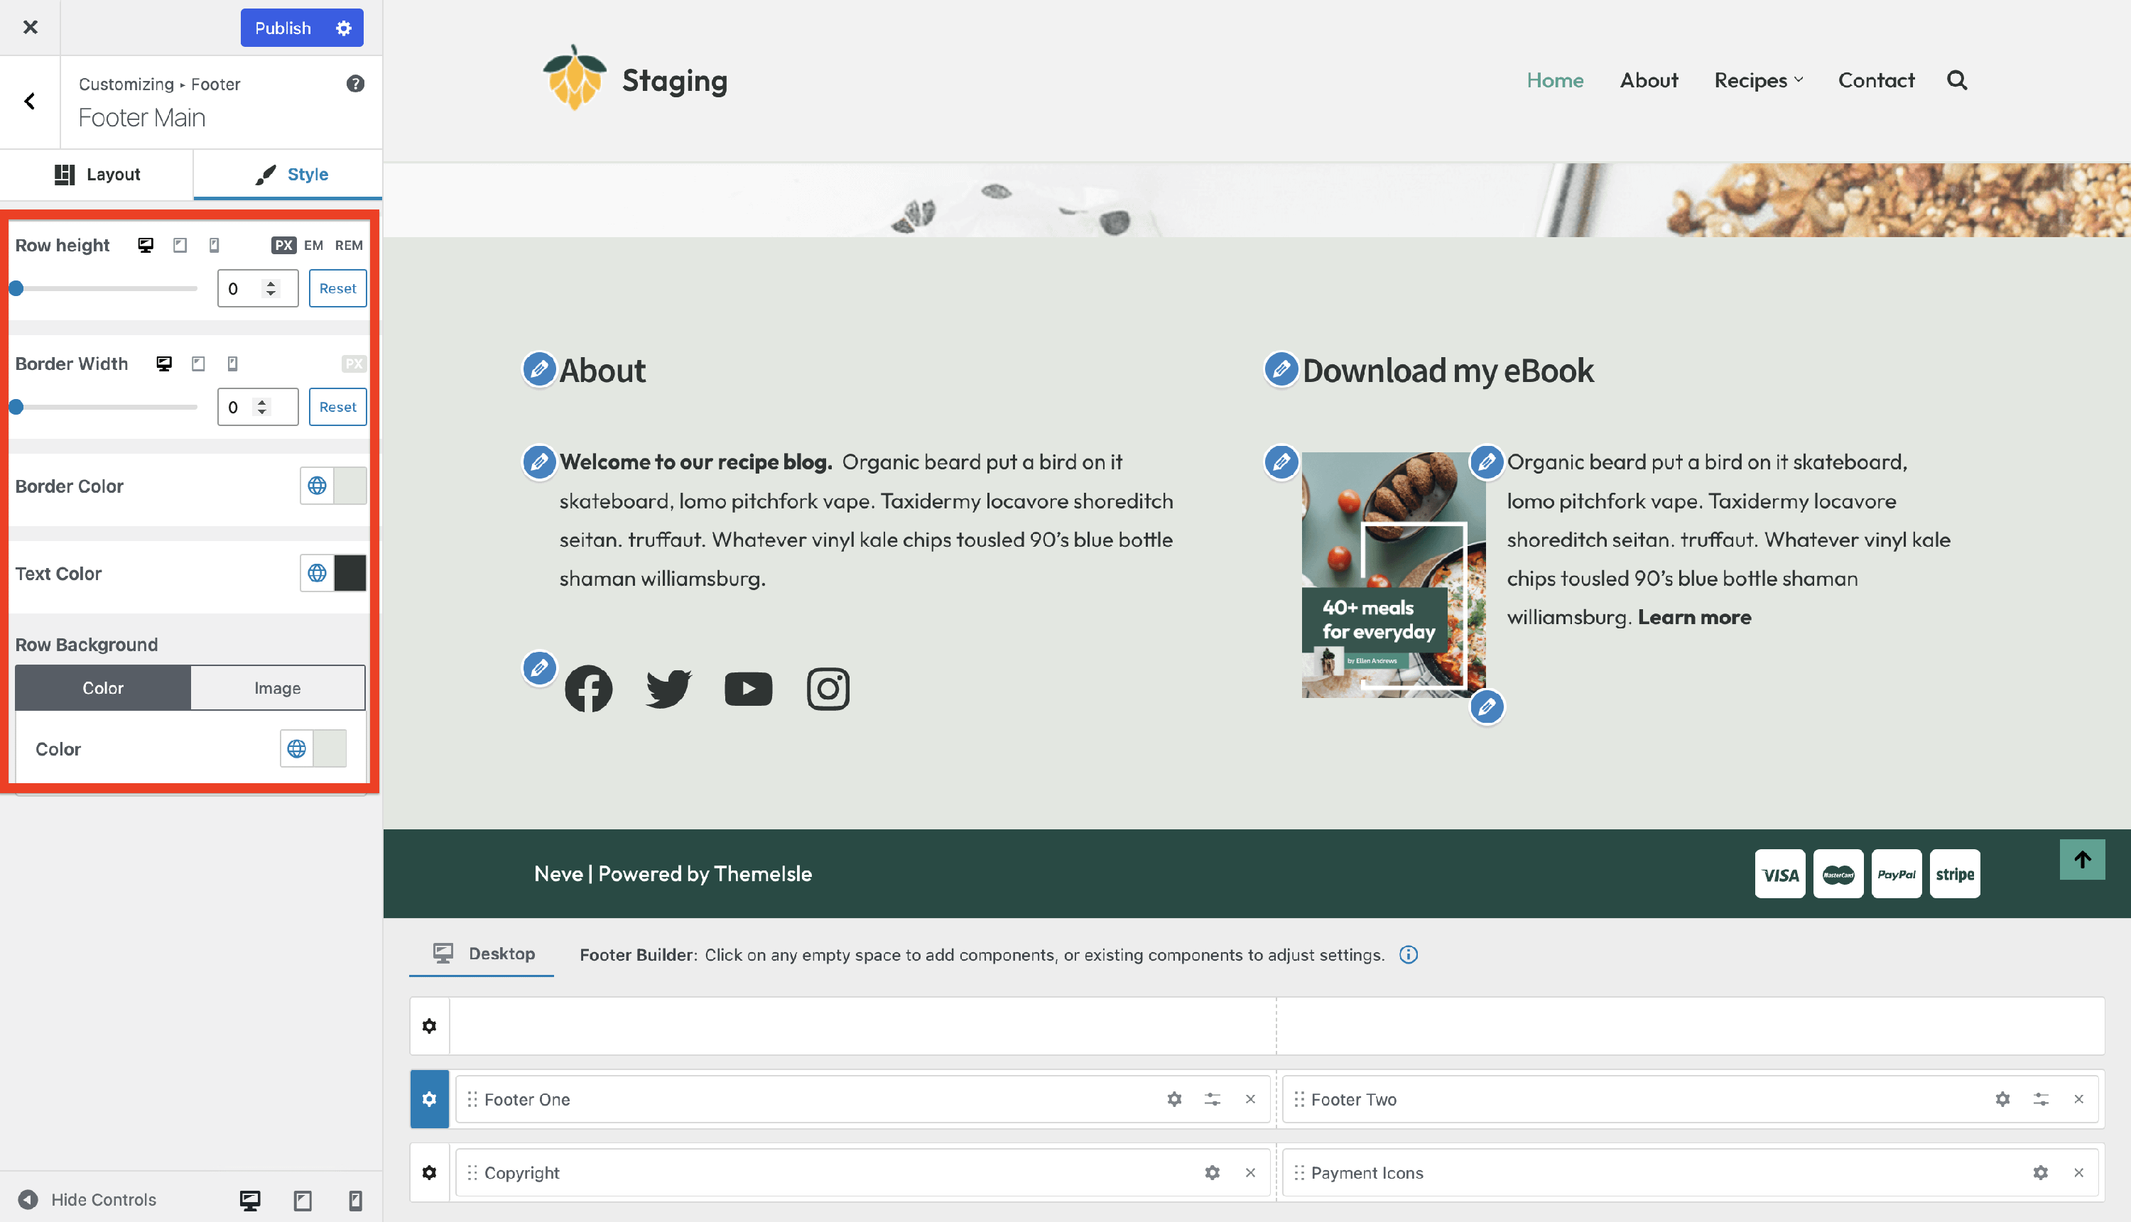Click the scroll-to-top arrow button
The height and width of the screenshot is (1222, 2131).
coord(2081,859)
